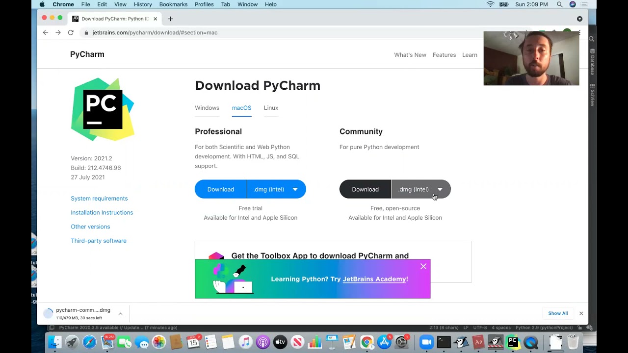
Task: Open Wi-Fi menu in menu bar
Action: click(490, 4)
